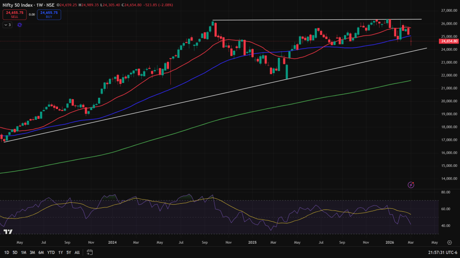Select the 5Y time range
The image size is (460, 258).
(x=68, y=252)
